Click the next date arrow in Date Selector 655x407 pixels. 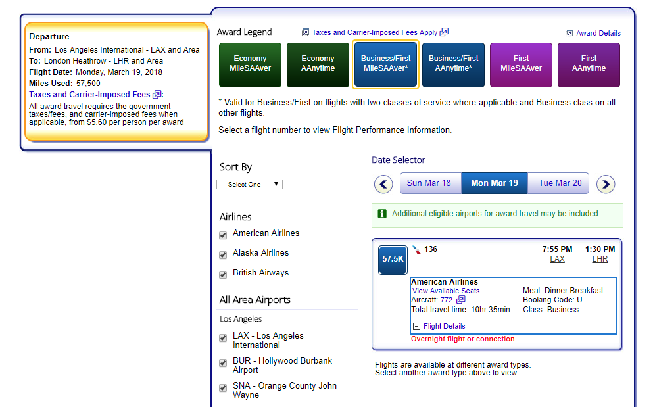(606, 184)
